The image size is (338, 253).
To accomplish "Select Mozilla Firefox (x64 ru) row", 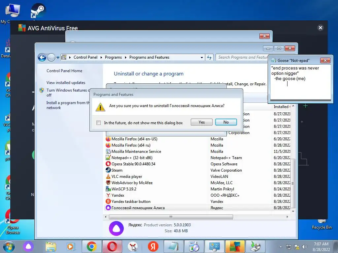I will pyautogui.click(x=197, y=145).
